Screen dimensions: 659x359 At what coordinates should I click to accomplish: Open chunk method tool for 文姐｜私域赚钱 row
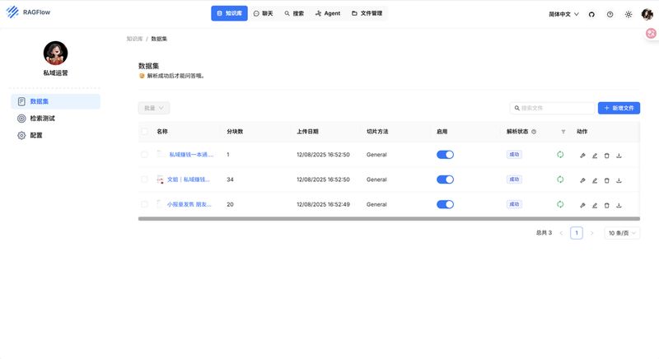point(582,180)
